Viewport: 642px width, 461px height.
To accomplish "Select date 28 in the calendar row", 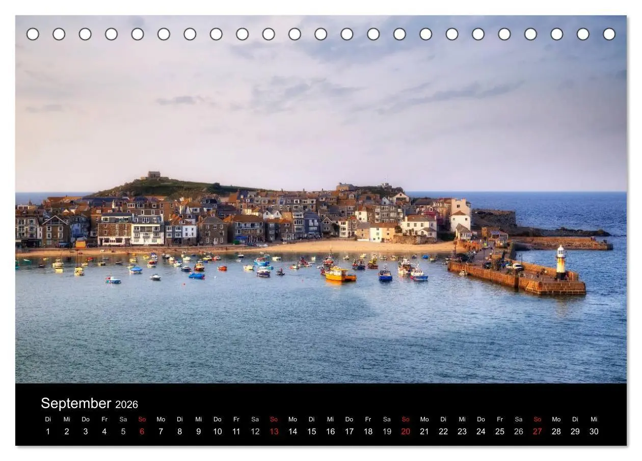I will pos(556,431).
